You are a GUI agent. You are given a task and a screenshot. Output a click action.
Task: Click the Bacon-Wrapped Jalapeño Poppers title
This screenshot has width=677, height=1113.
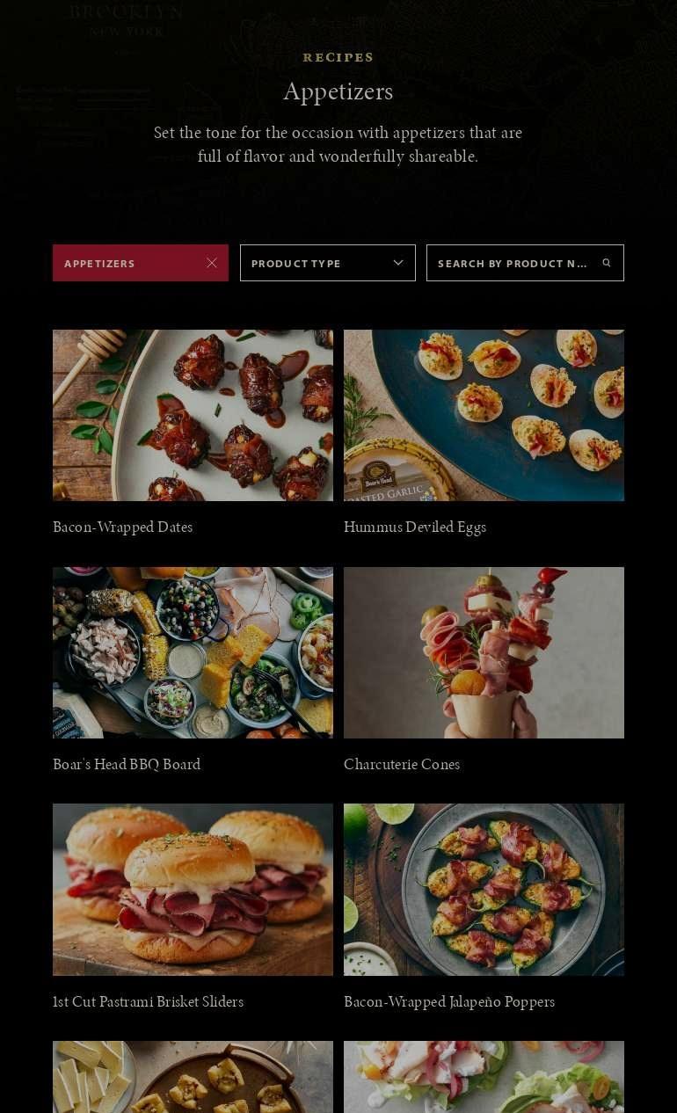pyautogui.click(x=449, y=1001)
